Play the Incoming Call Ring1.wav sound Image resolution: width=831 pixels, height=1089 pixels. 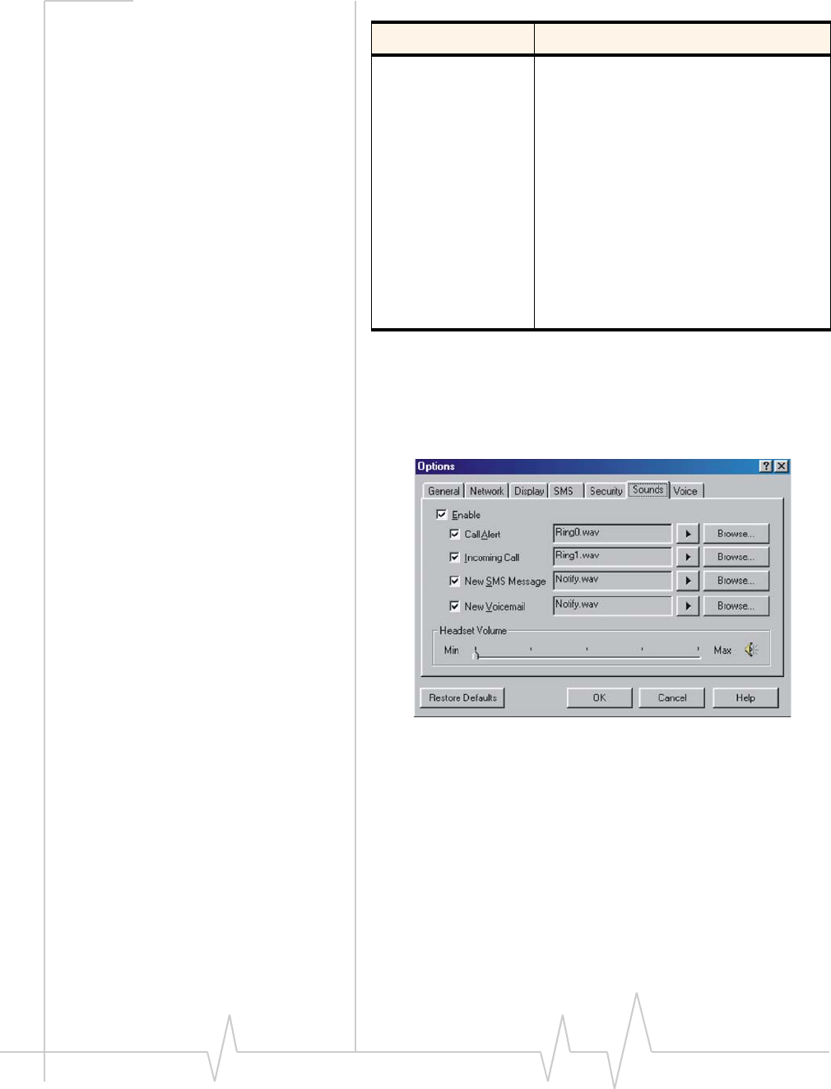tap(688, 557)
